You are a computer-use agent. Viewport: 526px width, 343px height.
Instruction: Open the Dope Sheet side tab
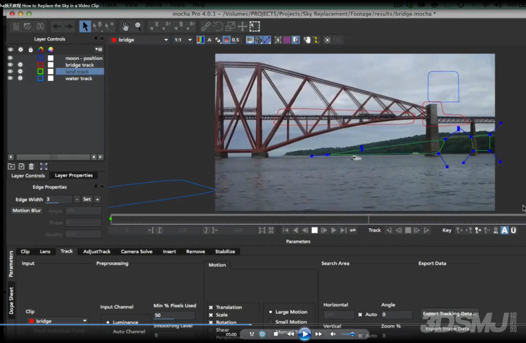click(x=11, y=301)
